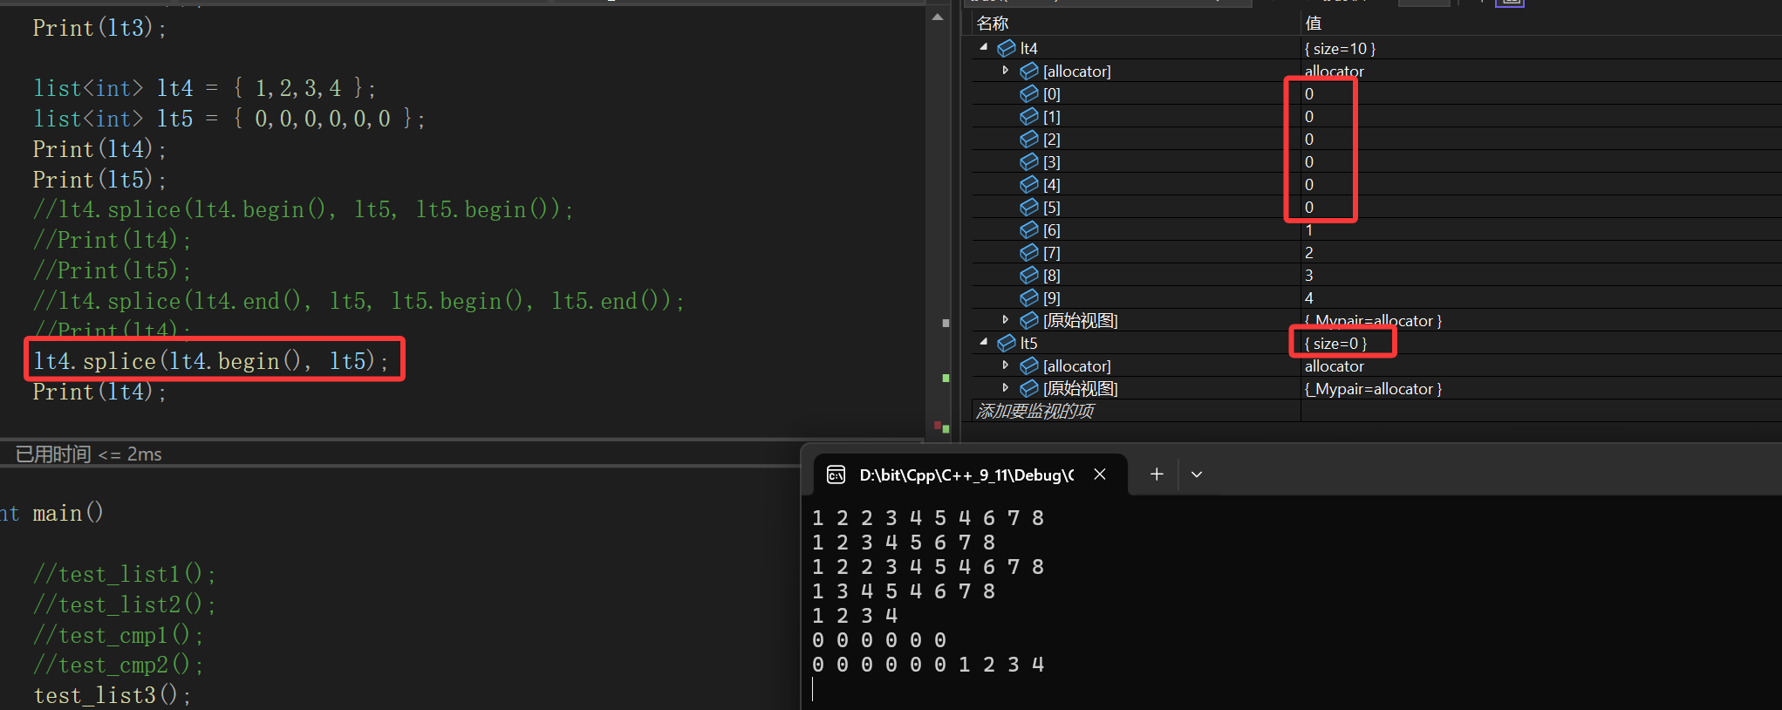
Task: Click the 值 column header in Watch
Action: [1313, 24]
